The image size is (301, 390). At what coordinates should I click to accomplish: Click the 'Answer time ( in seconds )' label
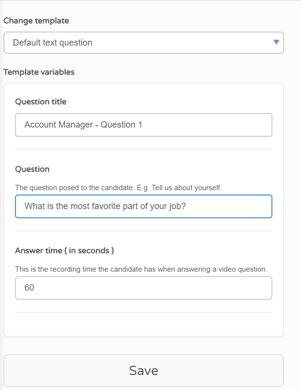[64, 250]
